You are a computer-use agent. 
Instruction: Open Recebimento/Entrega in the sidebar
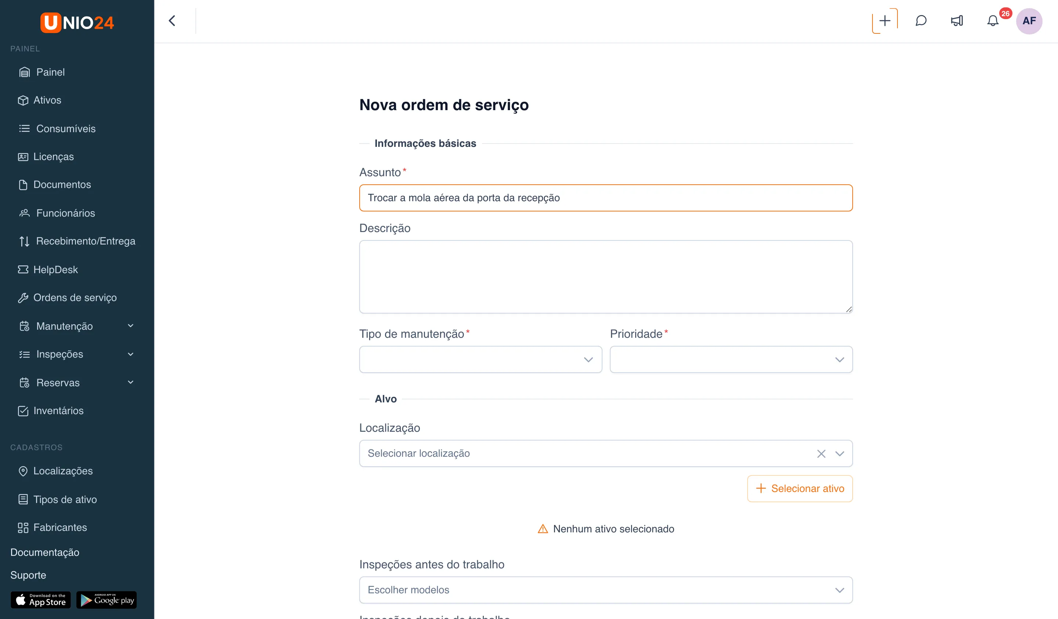point(77,241)
